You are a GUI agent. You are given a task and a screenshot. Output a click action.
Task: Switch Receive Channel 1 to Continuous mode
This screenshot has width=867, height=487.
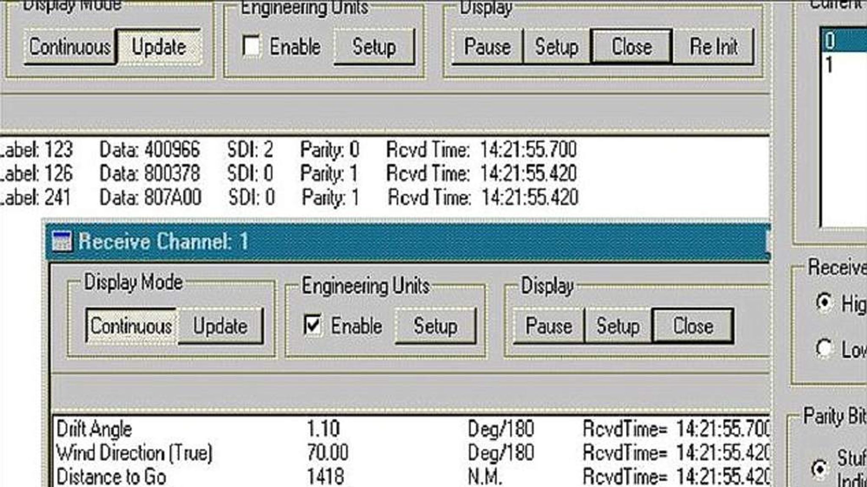(131, 326)
